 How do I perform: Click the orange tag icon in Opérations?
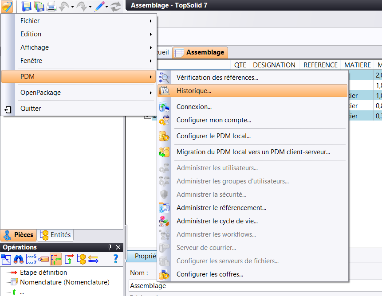pyautogui.click(x=43, y=259)
